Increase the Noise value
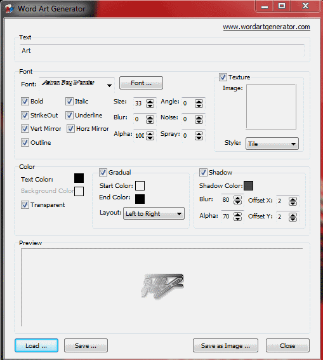Image resolution: width=323 pixels, height=360 pixels. point(199,117)
